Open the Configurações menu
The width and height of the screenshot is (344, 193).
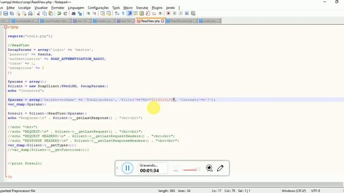pyautogui.click(x=98, y=8)
